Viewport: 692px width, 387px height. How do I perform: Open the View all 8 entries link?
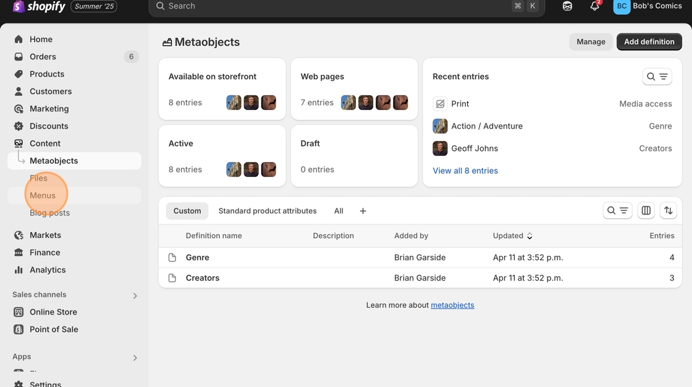[x=465, y=171]
